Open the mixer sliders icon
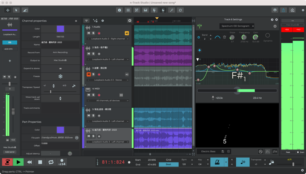Viewport: 306px width, 174px height. (128, 10)
